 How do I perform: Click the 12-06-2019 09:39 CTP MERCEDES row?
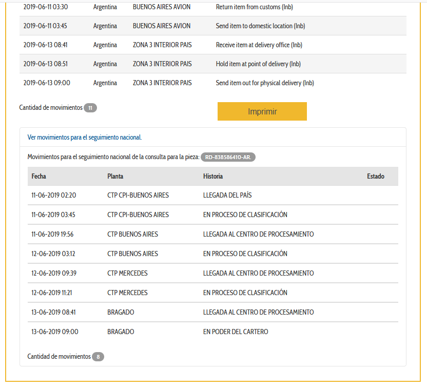pos(212,273)
